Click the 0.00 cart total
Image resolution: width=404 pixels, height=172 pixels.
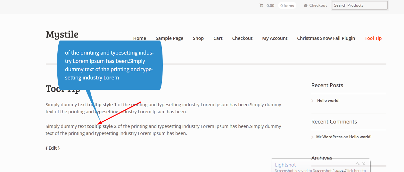270,5
